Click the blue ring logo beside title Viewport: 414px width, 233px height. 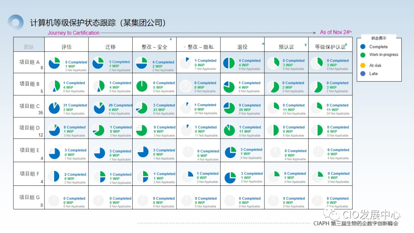pos(16,23)
